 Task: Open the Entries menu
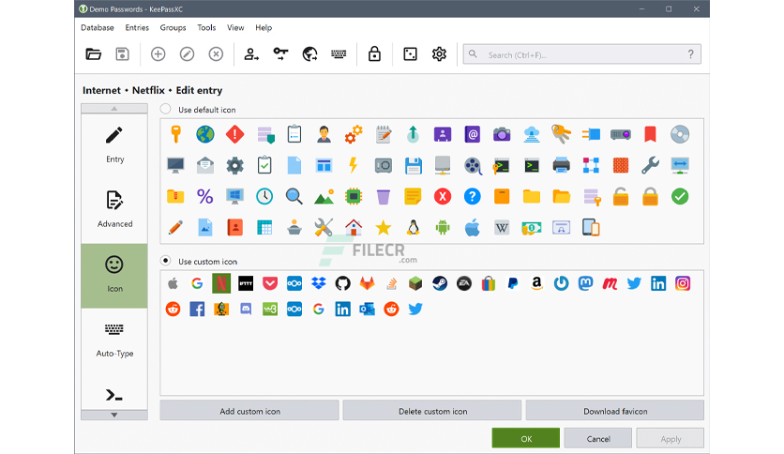point(137,27)
